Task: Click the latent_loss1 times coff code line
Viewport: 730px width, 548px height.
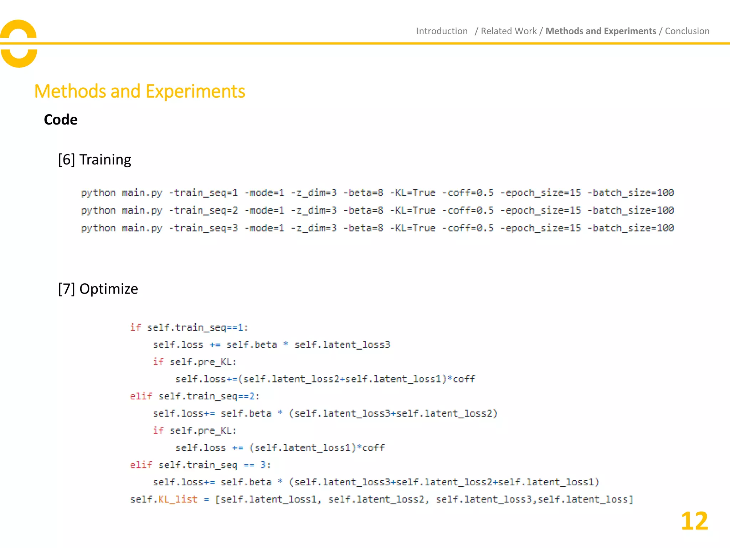Action: (x=280, y=448)
